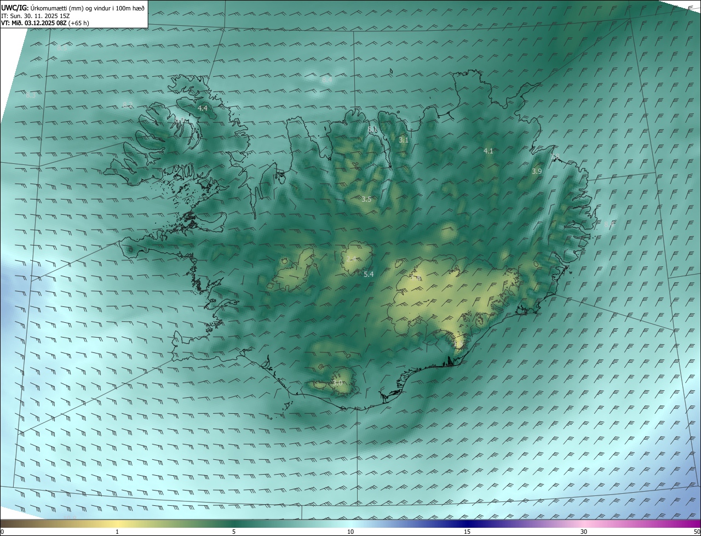Image resolution: width=701 pixels, height=536 pixels.
Task: Click the 8.3 value near the western map edge
Action: click(x=31, y=95)
